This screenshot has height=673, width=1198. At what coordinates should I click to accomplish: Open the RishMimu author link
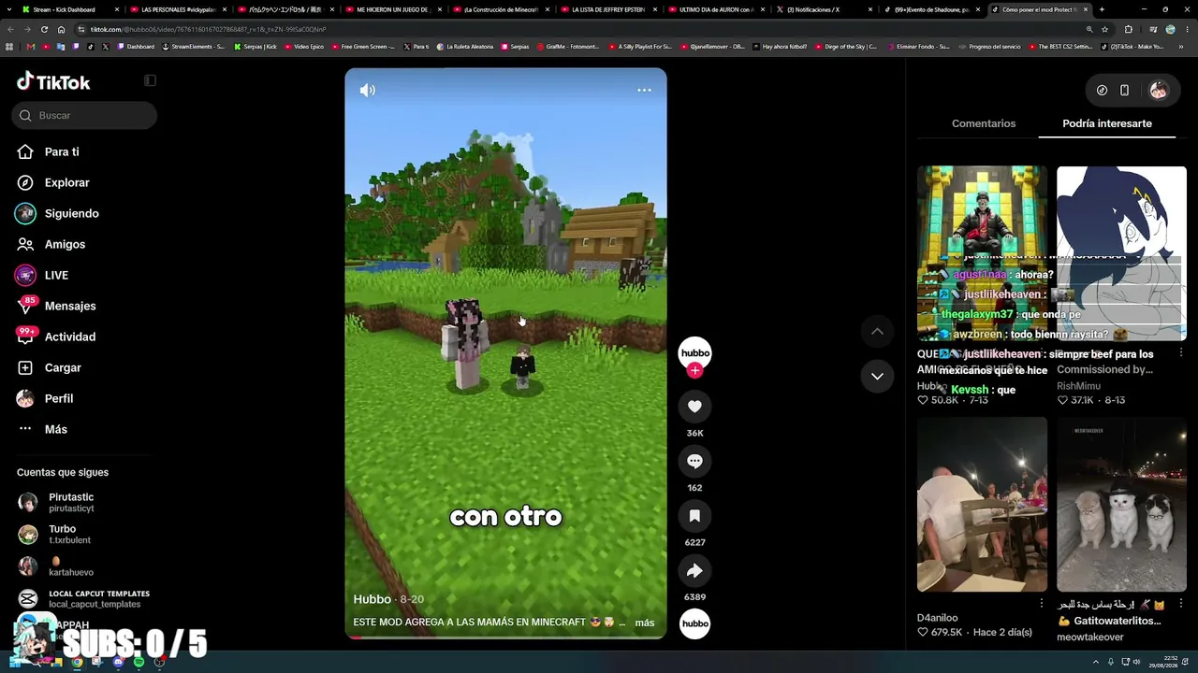1079,386
